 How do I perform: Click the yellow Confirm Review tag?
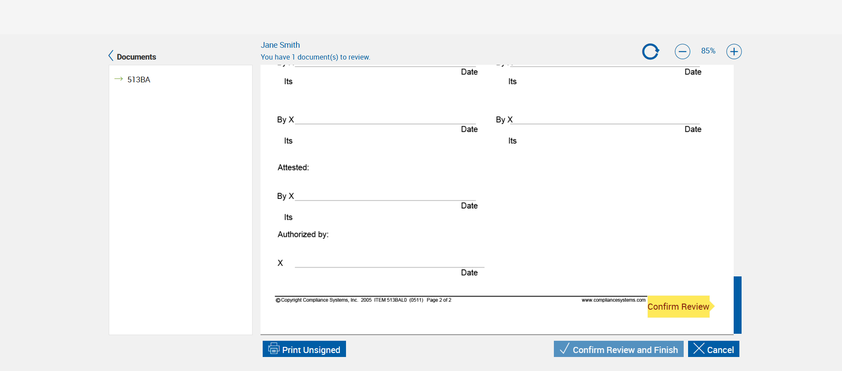tap(678, 307)
